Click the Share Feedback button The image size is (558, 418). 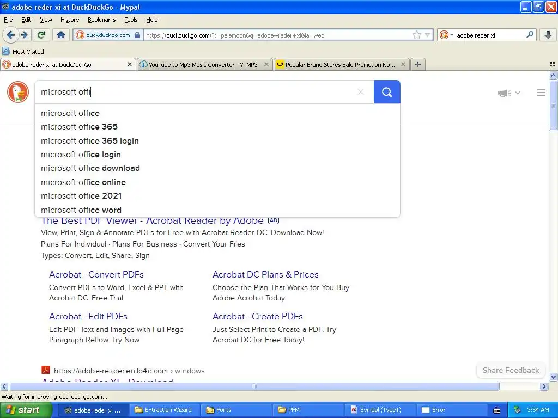coord(511,370)
